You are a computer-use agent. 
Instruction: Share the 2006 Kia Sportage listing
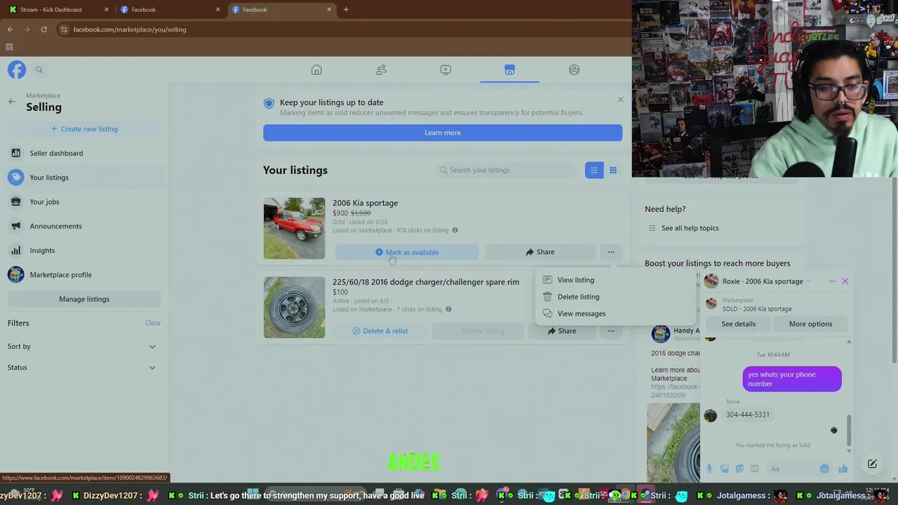point(540,252)
